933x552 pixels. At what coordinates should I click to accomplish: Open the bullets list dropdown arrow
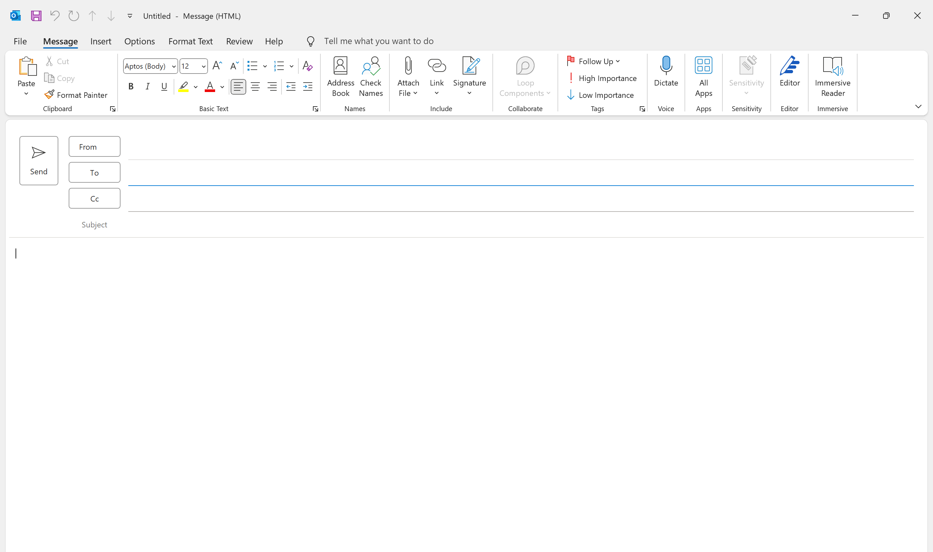coord(265,67)
